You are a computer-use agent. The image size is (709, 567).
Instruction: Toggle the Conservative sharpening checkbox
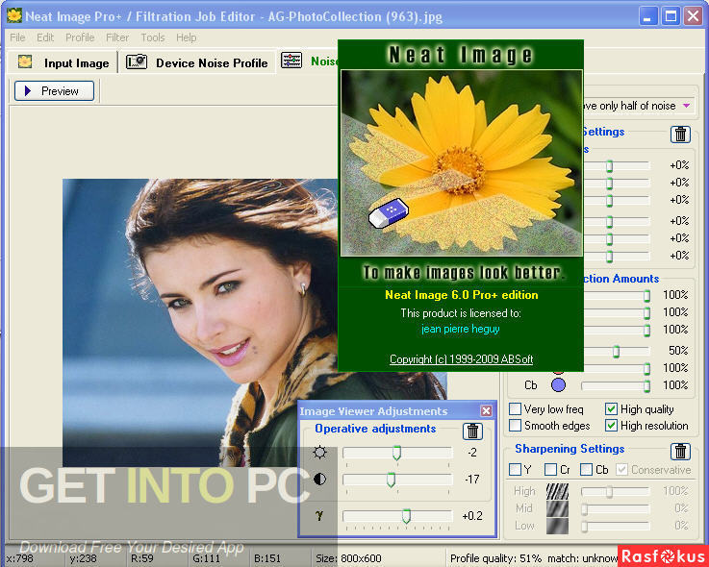[x=621, y=469]
